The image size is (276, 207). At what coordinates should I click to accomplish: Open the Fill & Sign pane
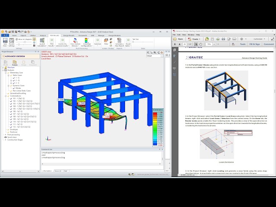click(254, 44)
